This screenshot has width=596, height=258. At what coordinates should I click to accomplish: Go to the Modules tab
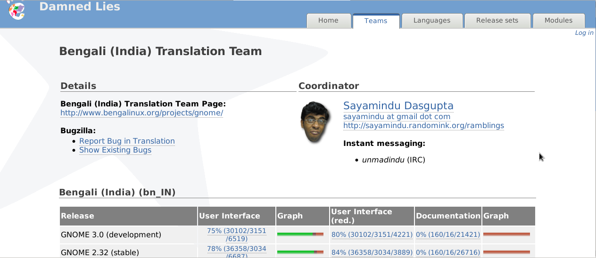(x=558, y=21)
